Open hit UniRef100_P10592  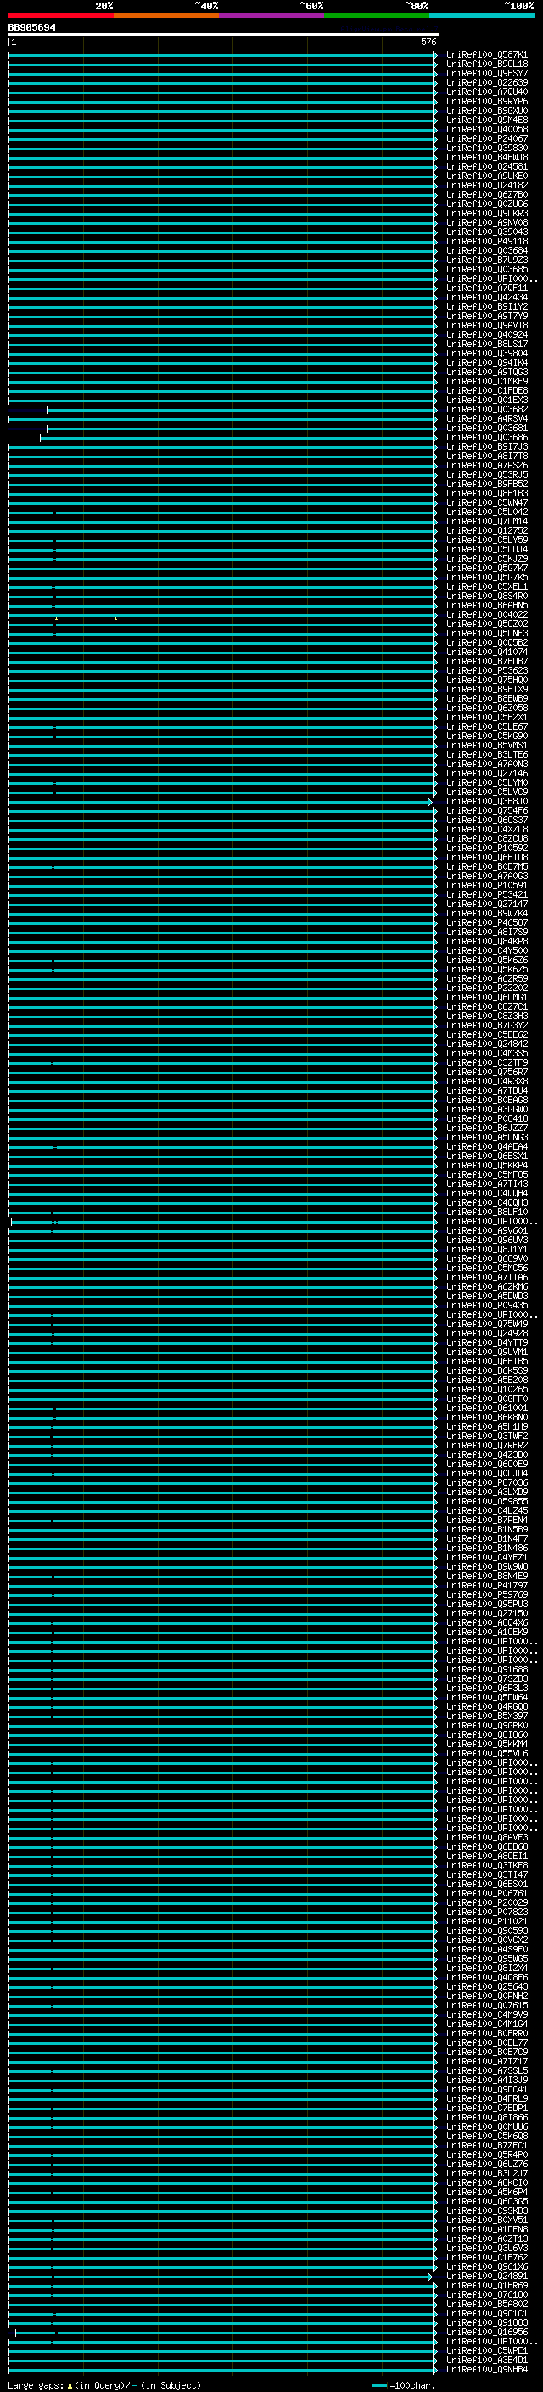(x=487, y=848)
